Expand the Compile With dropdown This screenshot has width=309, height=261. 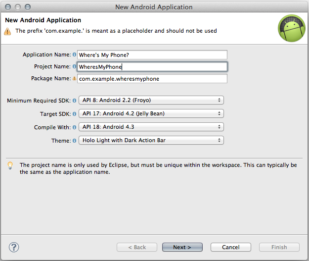pyautogui.click(x=151, y=127)
